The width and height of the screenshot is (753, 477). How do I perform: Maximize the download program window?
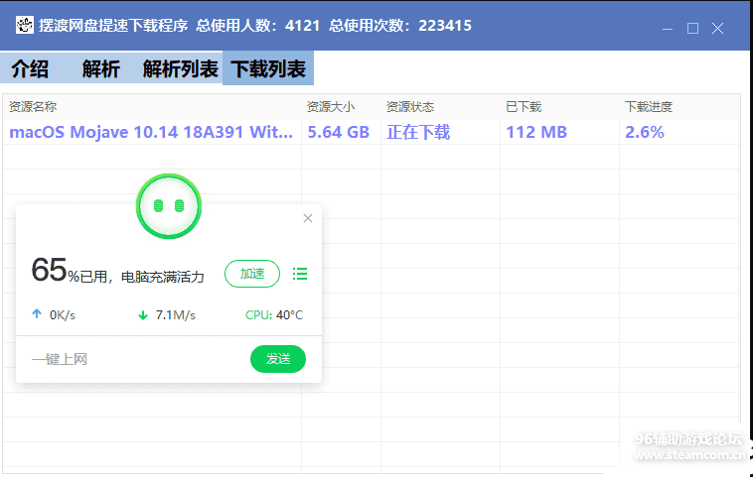693,28
